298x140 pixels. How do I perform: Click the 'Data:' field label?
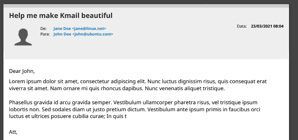242,26
